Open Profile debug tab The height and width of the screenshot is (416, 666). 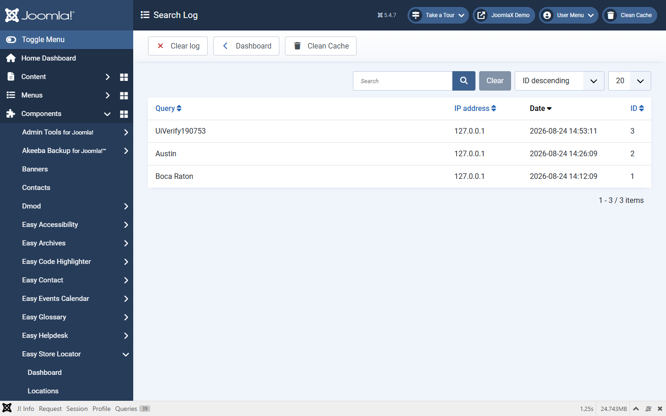point(101,409)
